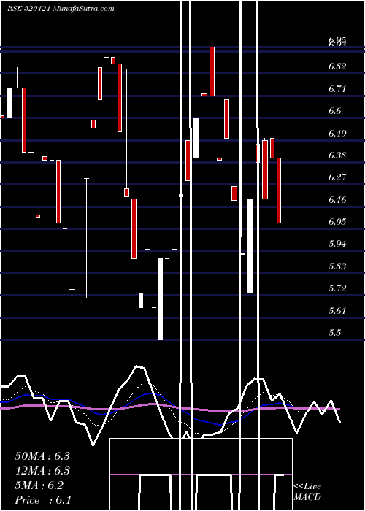Click the 50MA : 6.3 readout
The image size is (365, 511).
(x=42, y=456)
